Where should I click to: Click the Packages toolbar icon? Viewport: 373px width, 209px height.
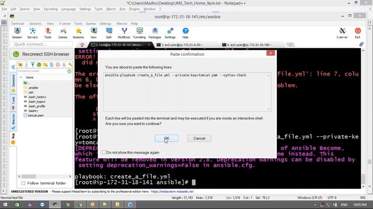(x=154, y=33)
